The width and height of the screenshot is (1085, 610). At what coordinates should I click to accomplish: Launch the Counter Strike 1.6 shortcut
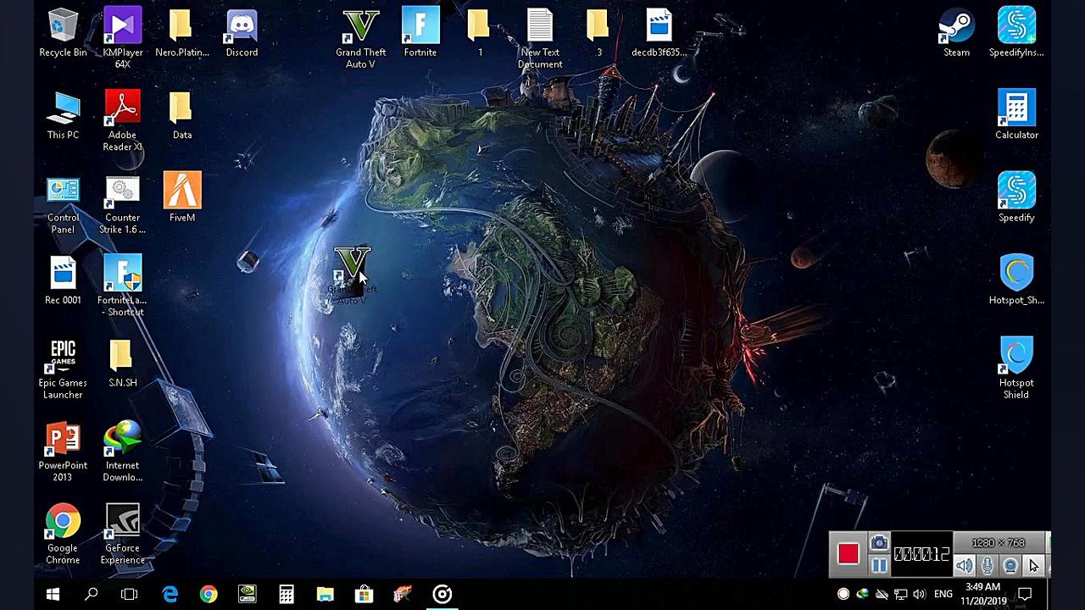(x=122, y=204)
